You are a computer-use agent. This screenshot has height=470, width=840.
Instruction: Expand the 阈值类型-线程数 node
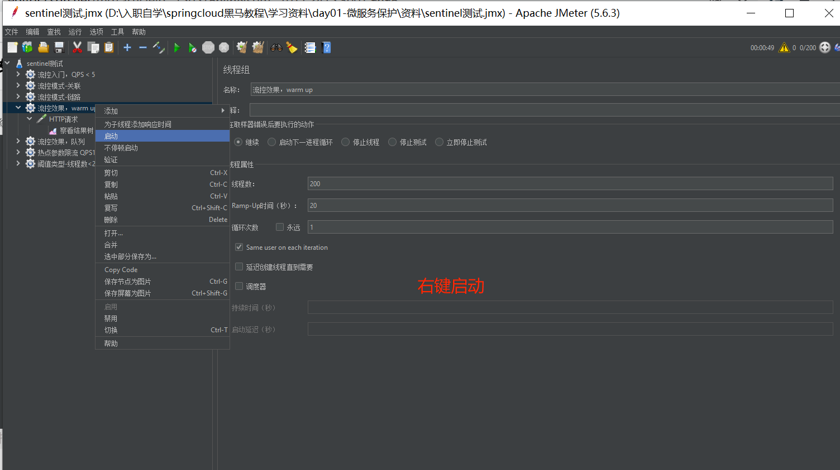[18, 163]
